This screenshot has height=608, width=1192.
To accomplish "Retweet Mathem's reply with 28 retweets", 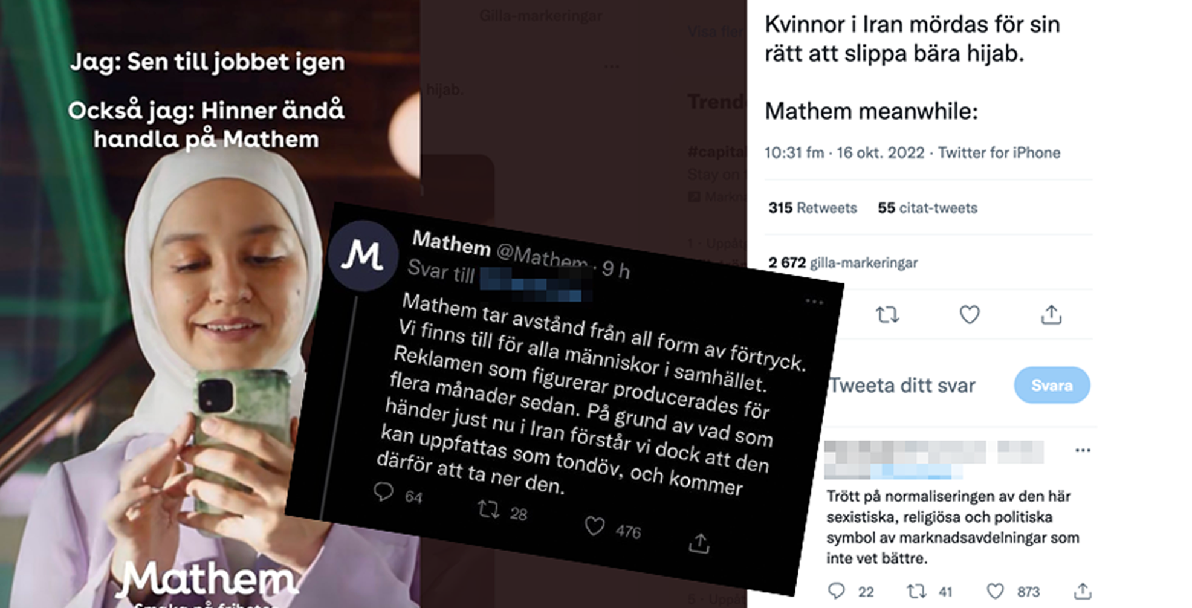I will [488, 509].
